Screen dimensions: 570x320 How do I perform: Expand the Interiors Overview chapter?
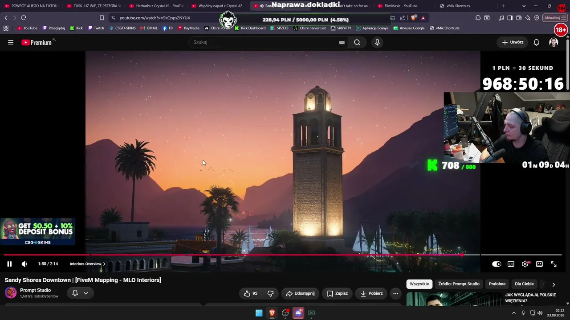coord(87,264)
